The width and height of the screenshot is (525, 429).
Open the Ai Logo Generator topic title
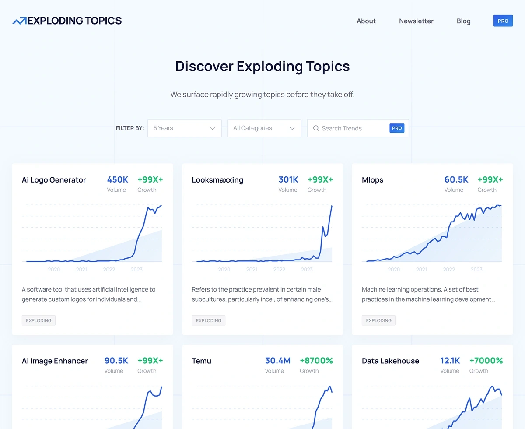54,180
